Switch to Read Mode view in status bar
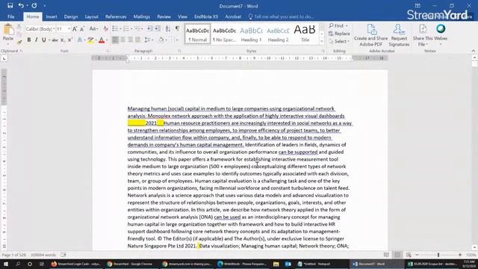The image size is (478, 269). click(x=386, y=255)
